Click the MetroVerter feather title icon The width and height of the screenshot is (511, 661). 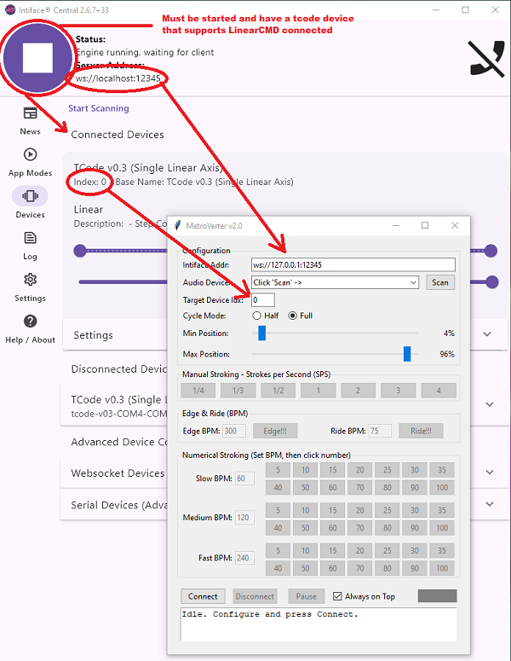coord(178,225)
